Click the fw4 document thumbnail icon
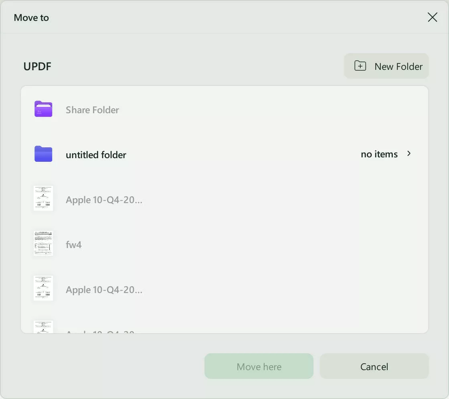 [43, 243]
